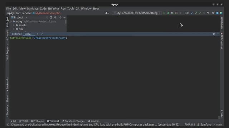The width and height of the screenshot is (229, 128).
Task: Expand the assets folder
Action: [14, 25]
